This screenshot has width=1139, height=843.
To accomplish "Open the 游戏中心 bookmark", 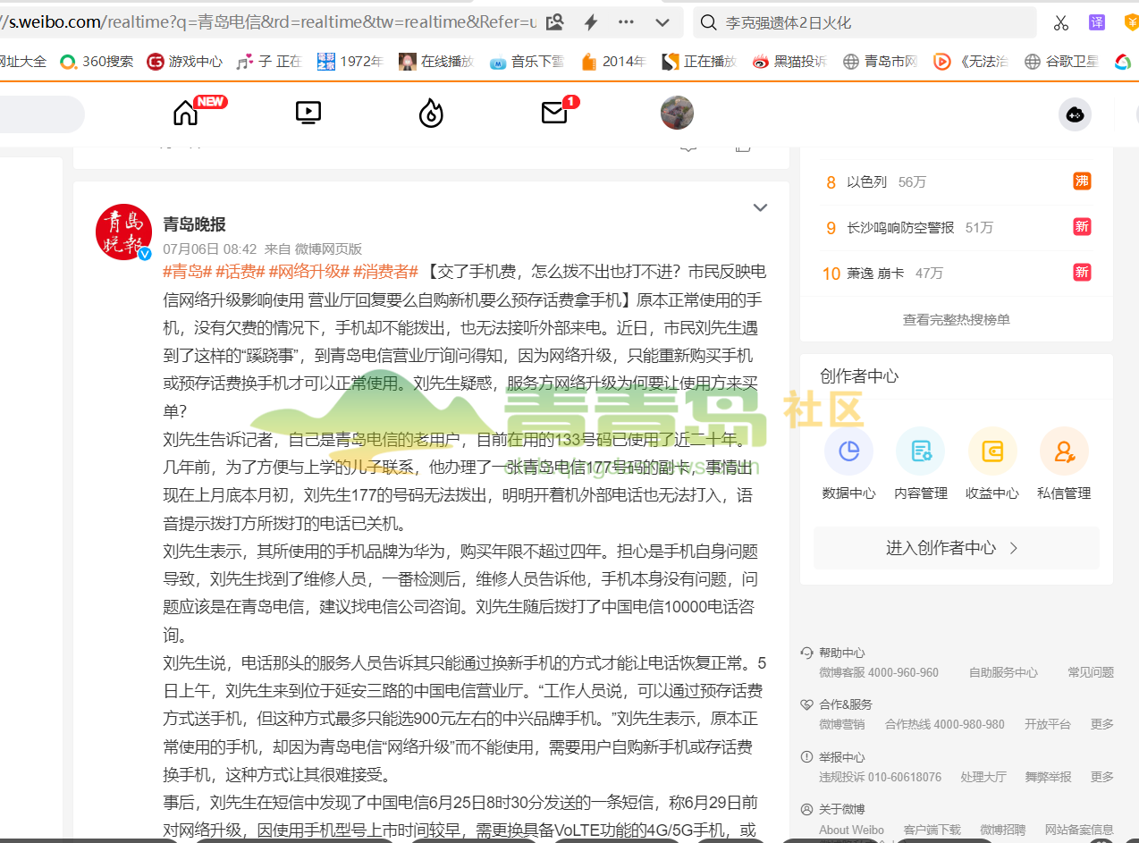I will (x=184, y=62).
